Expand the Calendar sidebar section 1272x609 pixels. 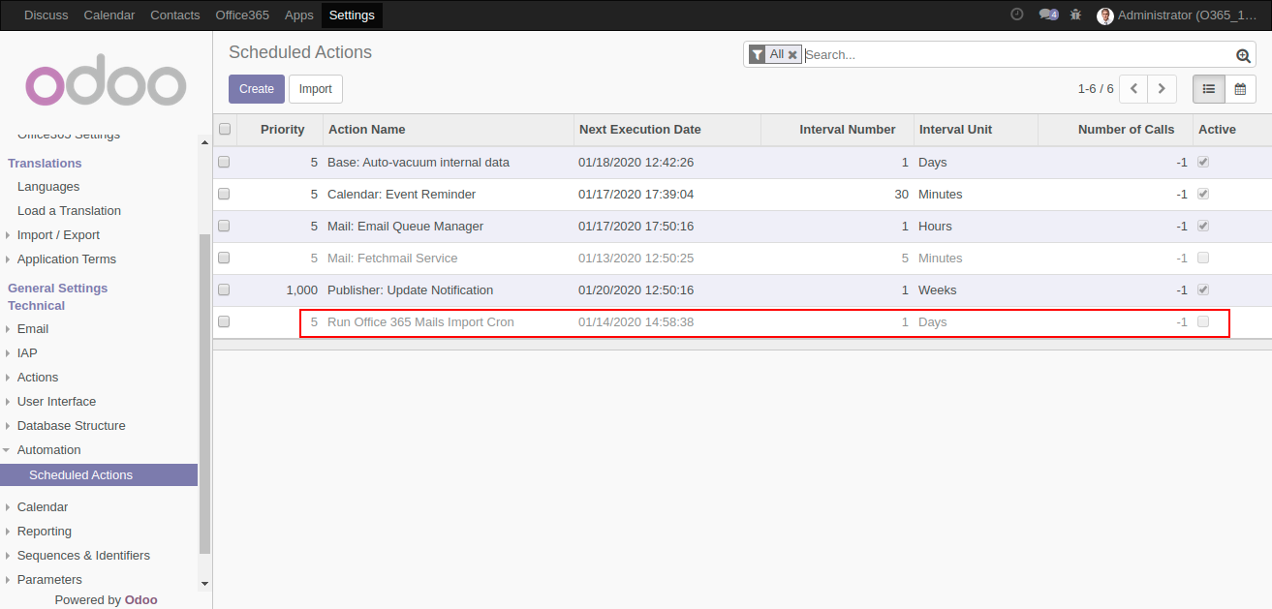pyautogui.click(x=43, y=506)
